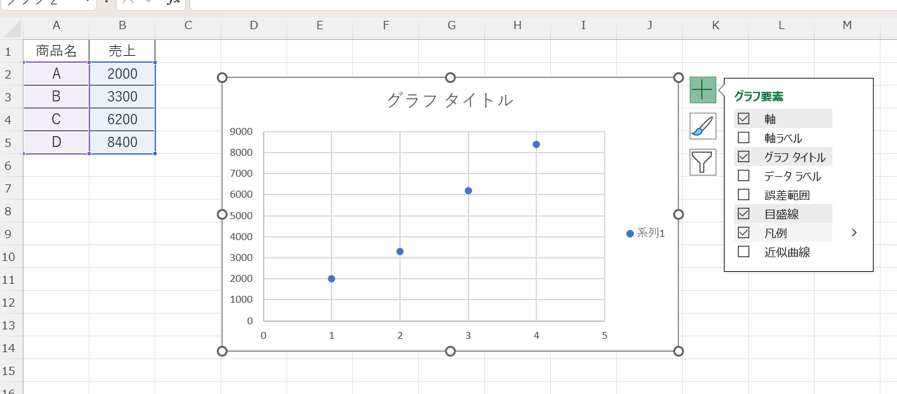897x394 pixels.
Task: Click the 系列1 legend marker
Action: point(630,234)
